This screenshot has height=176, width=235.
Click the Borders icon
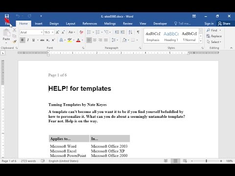pos(133,40)
